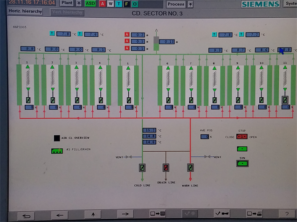Click the Process button in top bar
The width and height of the screenshot is (297, 222).
pyautogui.click(x=176, y=4)
